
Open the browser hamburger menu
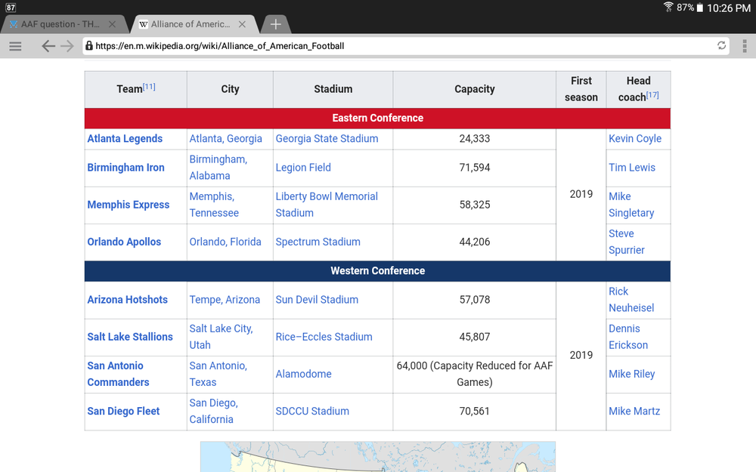pos(15,46)
